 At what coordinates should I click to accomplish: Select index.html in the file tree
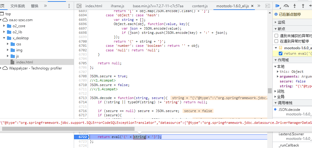24,62
